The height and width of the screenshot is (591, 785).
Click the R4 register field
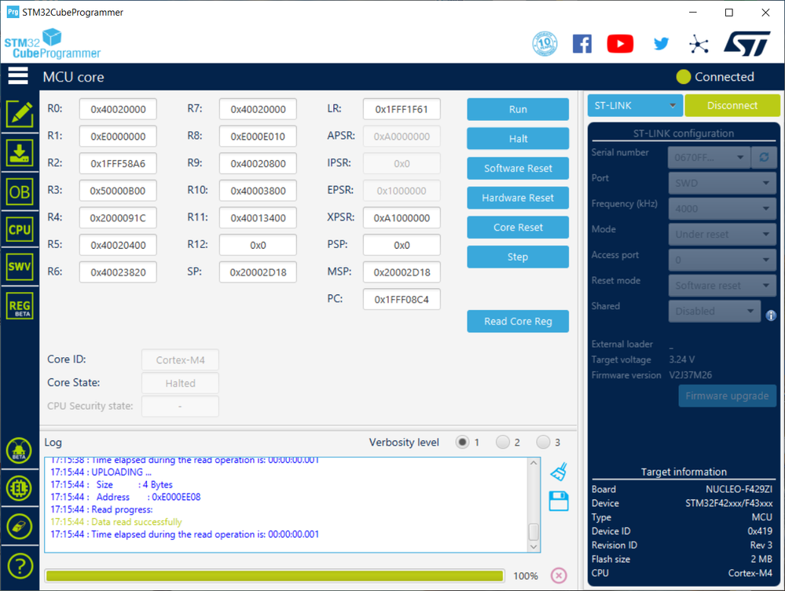click(x=118, y=217)
